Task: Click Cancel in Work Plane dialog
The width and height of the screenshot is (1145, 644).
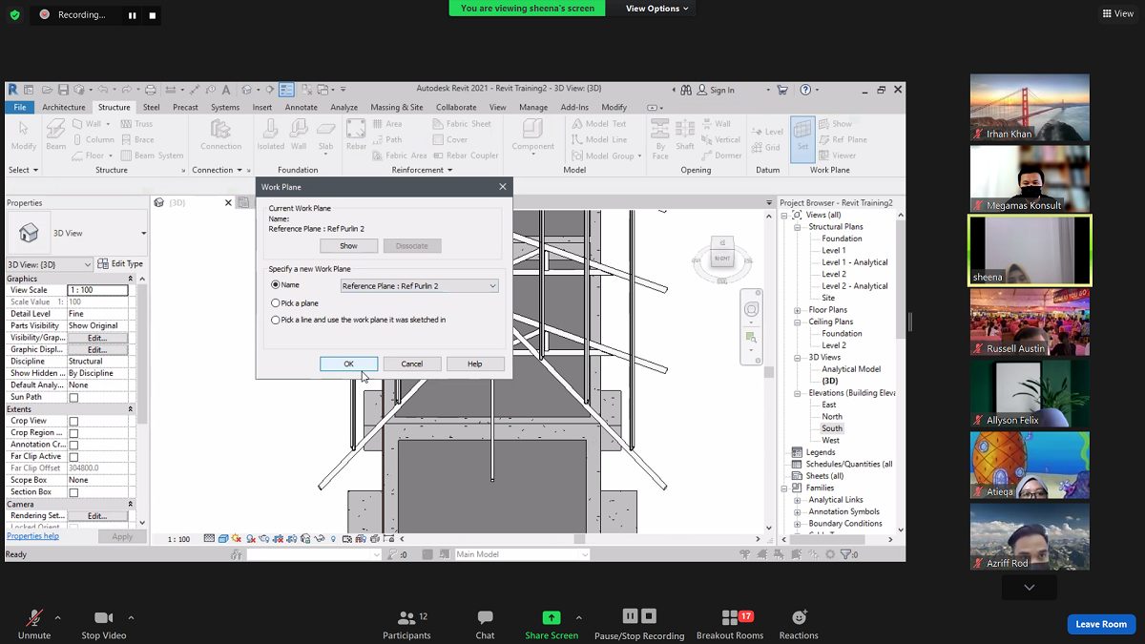Action: click(x=412, y=364)
